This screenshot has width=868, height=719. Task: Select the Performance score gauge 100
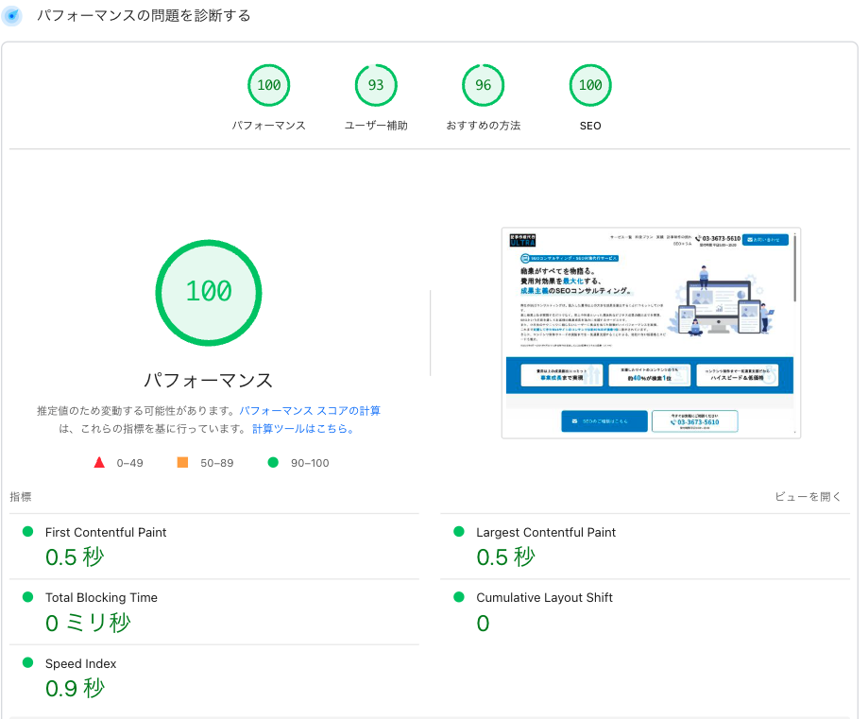[269, 86]
